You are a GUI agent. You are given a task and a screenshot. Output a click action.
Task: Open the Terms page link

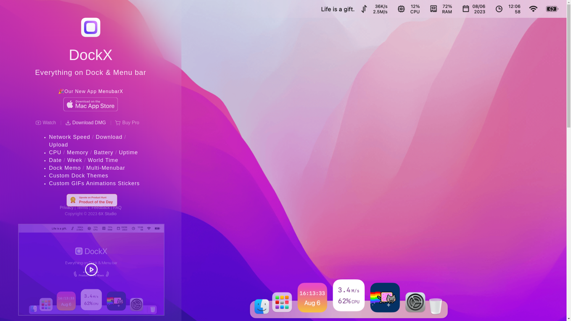click(82, 207)
